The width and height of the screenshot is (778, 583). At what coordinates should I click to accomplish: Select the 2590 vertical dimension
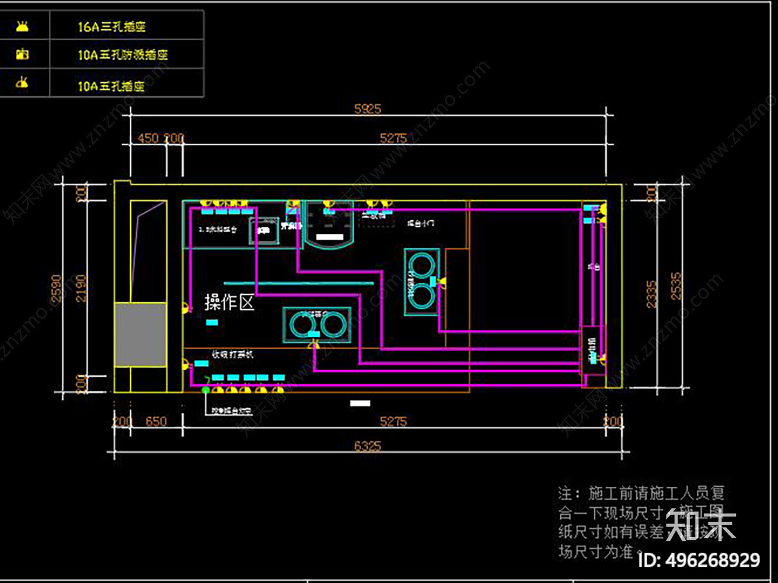click(57, 289)
